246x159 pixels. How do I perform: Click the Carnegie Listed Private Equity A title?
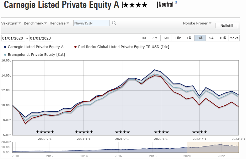pos(61,5)
